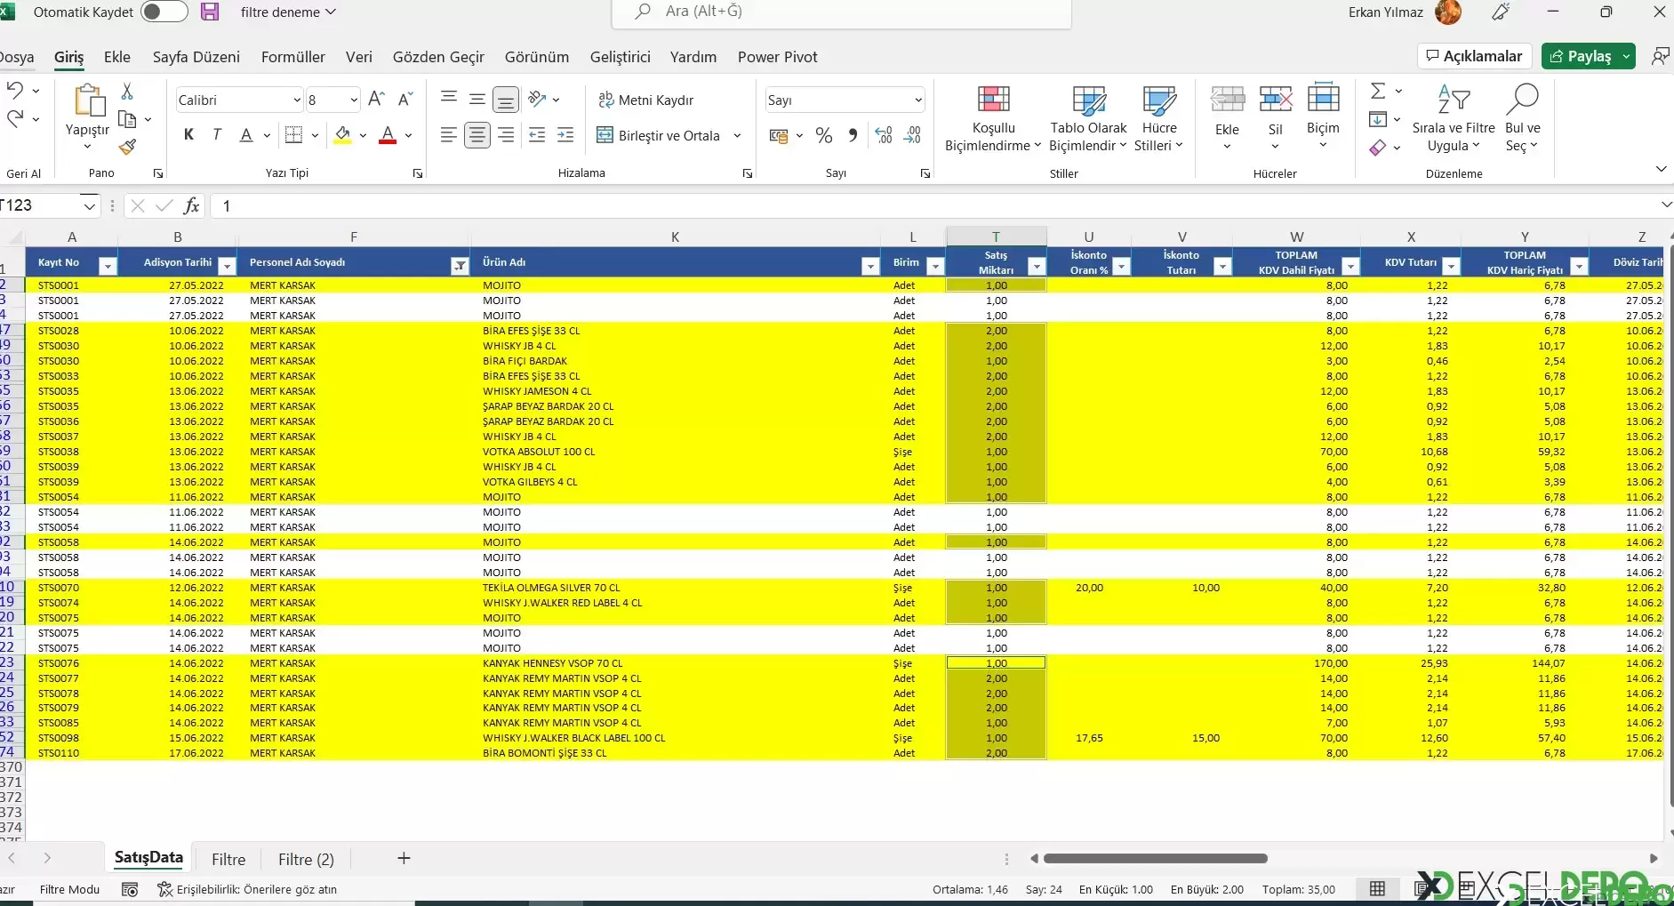Click the Normal view grid icon in status bar
The image size is (1674, 906).
point(1377,888)
